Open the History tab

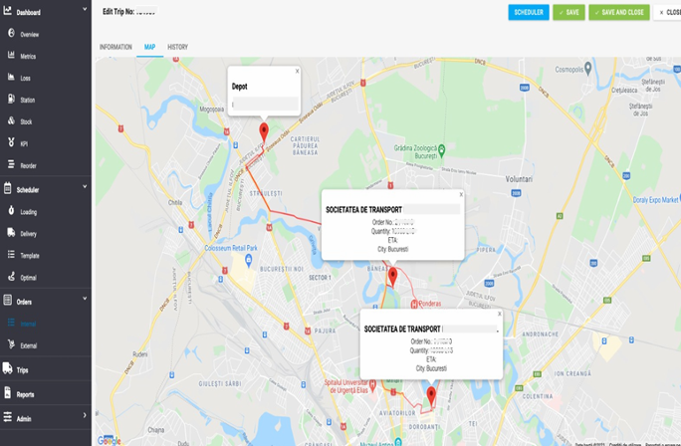tap(177, 47)
